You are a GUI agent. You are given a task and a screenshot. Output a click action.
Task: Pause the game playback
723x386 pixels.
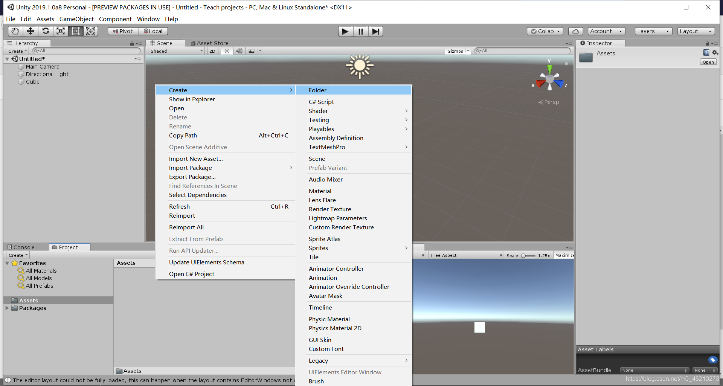point(360,31)
